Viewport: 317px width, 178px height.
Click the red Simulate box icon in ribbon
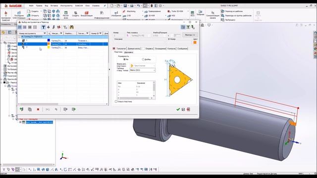(x=87, y=13)
